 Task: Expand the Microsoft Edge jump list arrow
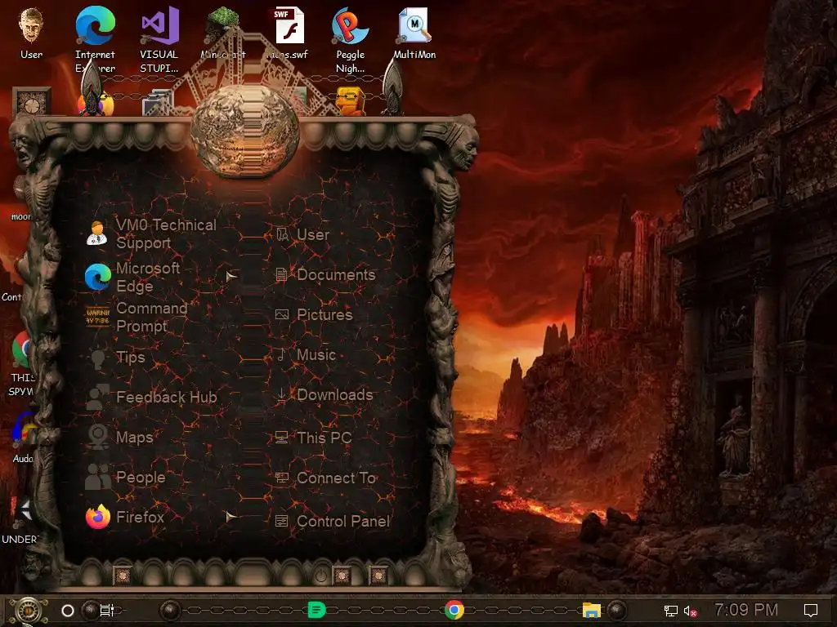231,276
